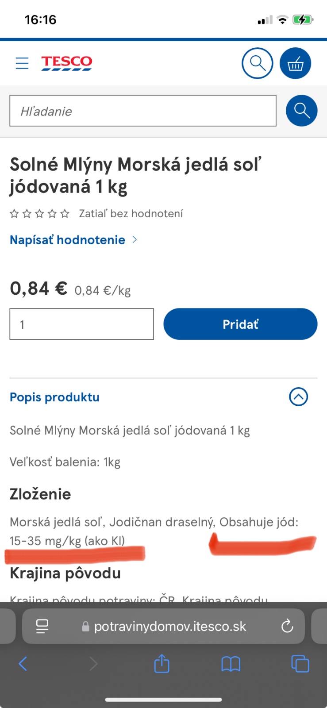Image resolution: width=327 pixels, height=708 pixels.
Task: Tap the Tesco logo
Action: (66, 63)
